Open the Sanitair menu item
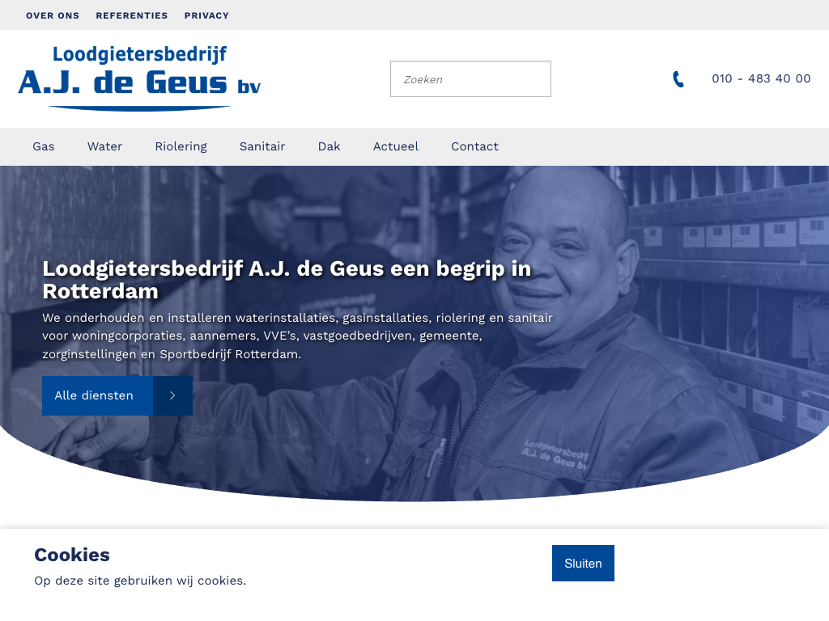 coord(262,146)
